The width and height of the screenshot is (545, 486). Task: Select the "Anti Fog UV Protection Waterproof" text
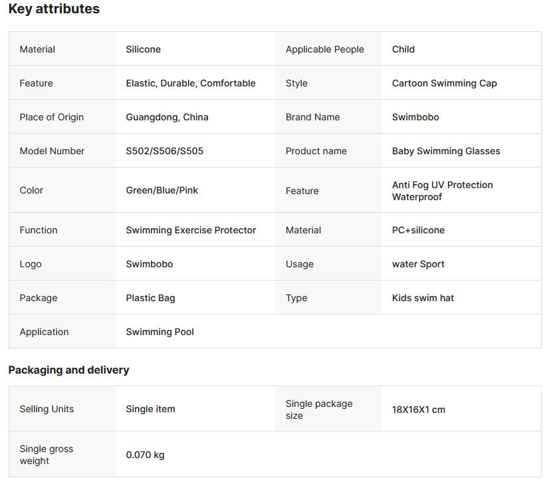[442, 191]
